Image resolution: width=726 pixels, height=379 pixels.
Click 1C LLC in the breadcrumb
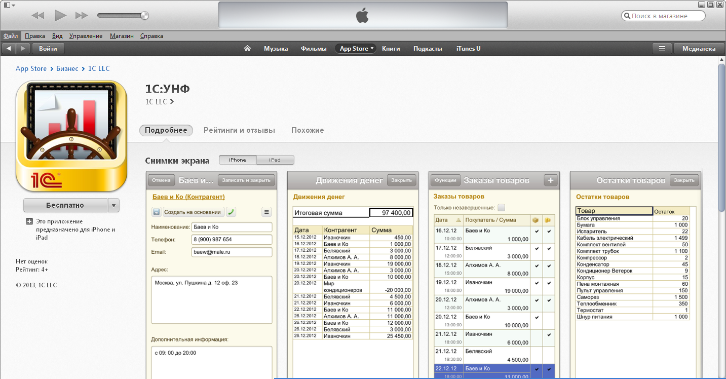click(x=99, y=68)
